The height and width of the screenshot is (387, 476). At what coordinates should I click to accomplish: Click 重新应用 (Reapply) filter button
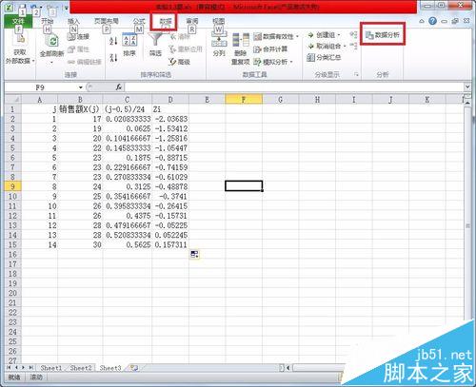(186, 49)
